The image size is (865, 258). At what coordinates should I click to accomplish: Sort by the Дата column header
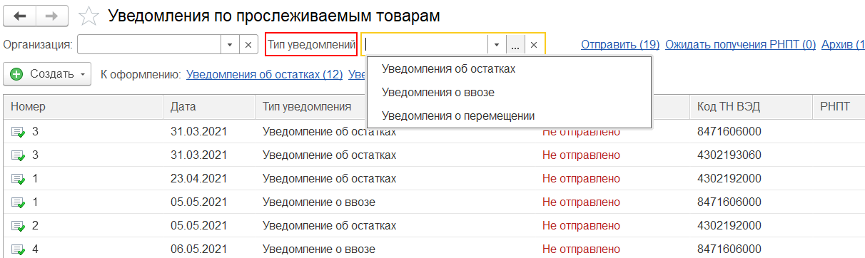point(208,107)
